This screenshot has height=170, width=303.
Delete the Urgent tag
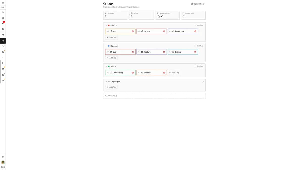pyautogui.click(x=164, y=31)
